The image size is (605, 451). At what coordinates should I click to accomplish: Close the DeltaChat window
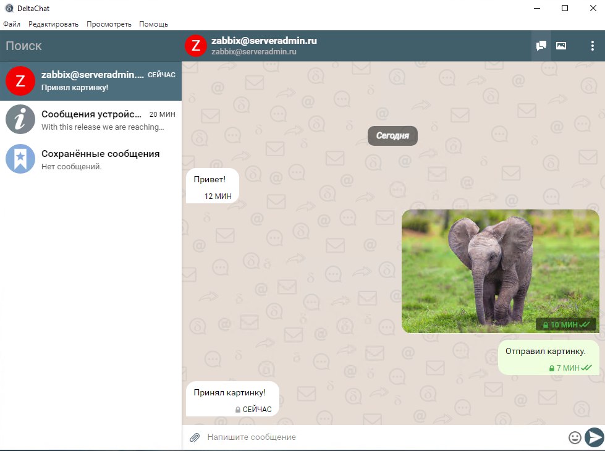593,8
